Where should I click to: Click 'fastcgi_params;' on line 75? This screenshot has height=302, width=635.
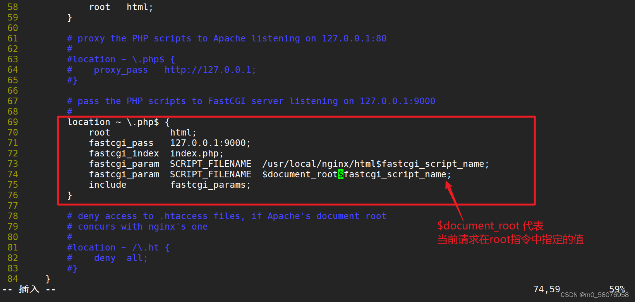coord(211,185)
